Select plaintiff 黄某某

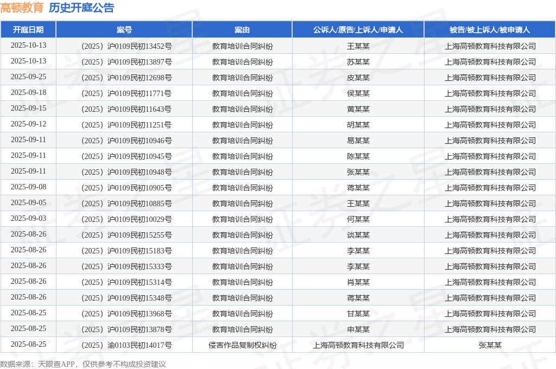click(358, 109)
